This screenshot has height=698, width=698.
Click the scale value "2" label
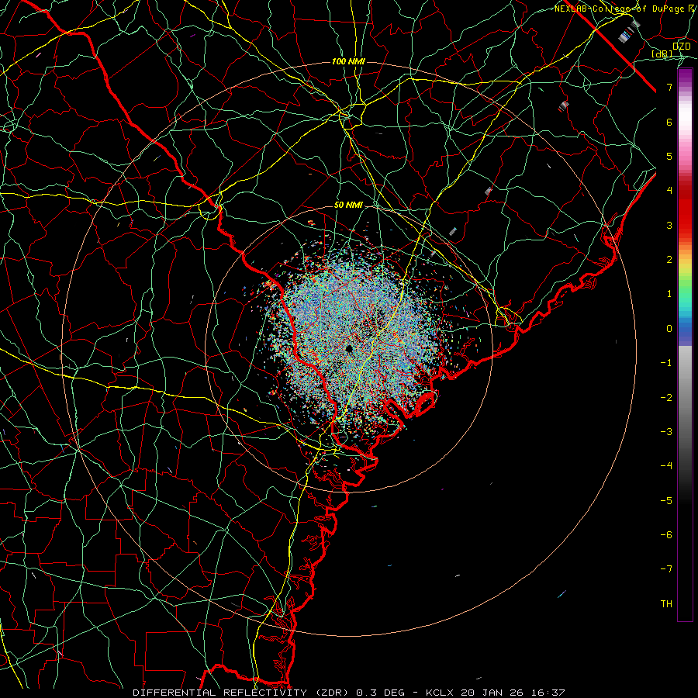(669, 260)
